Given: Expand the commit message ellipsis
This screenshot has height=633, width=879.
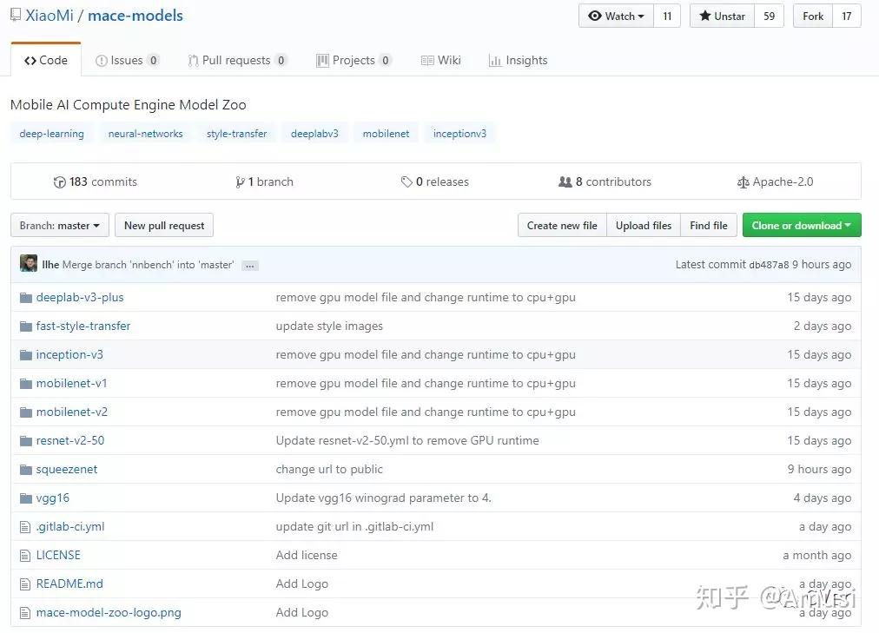Looking at the screenshot, I should click(x=250, y=265).
